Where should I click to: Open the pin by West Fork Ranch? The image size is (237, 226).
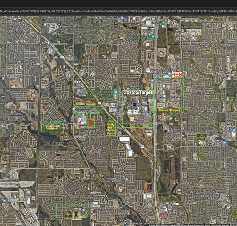click(127, 179)
